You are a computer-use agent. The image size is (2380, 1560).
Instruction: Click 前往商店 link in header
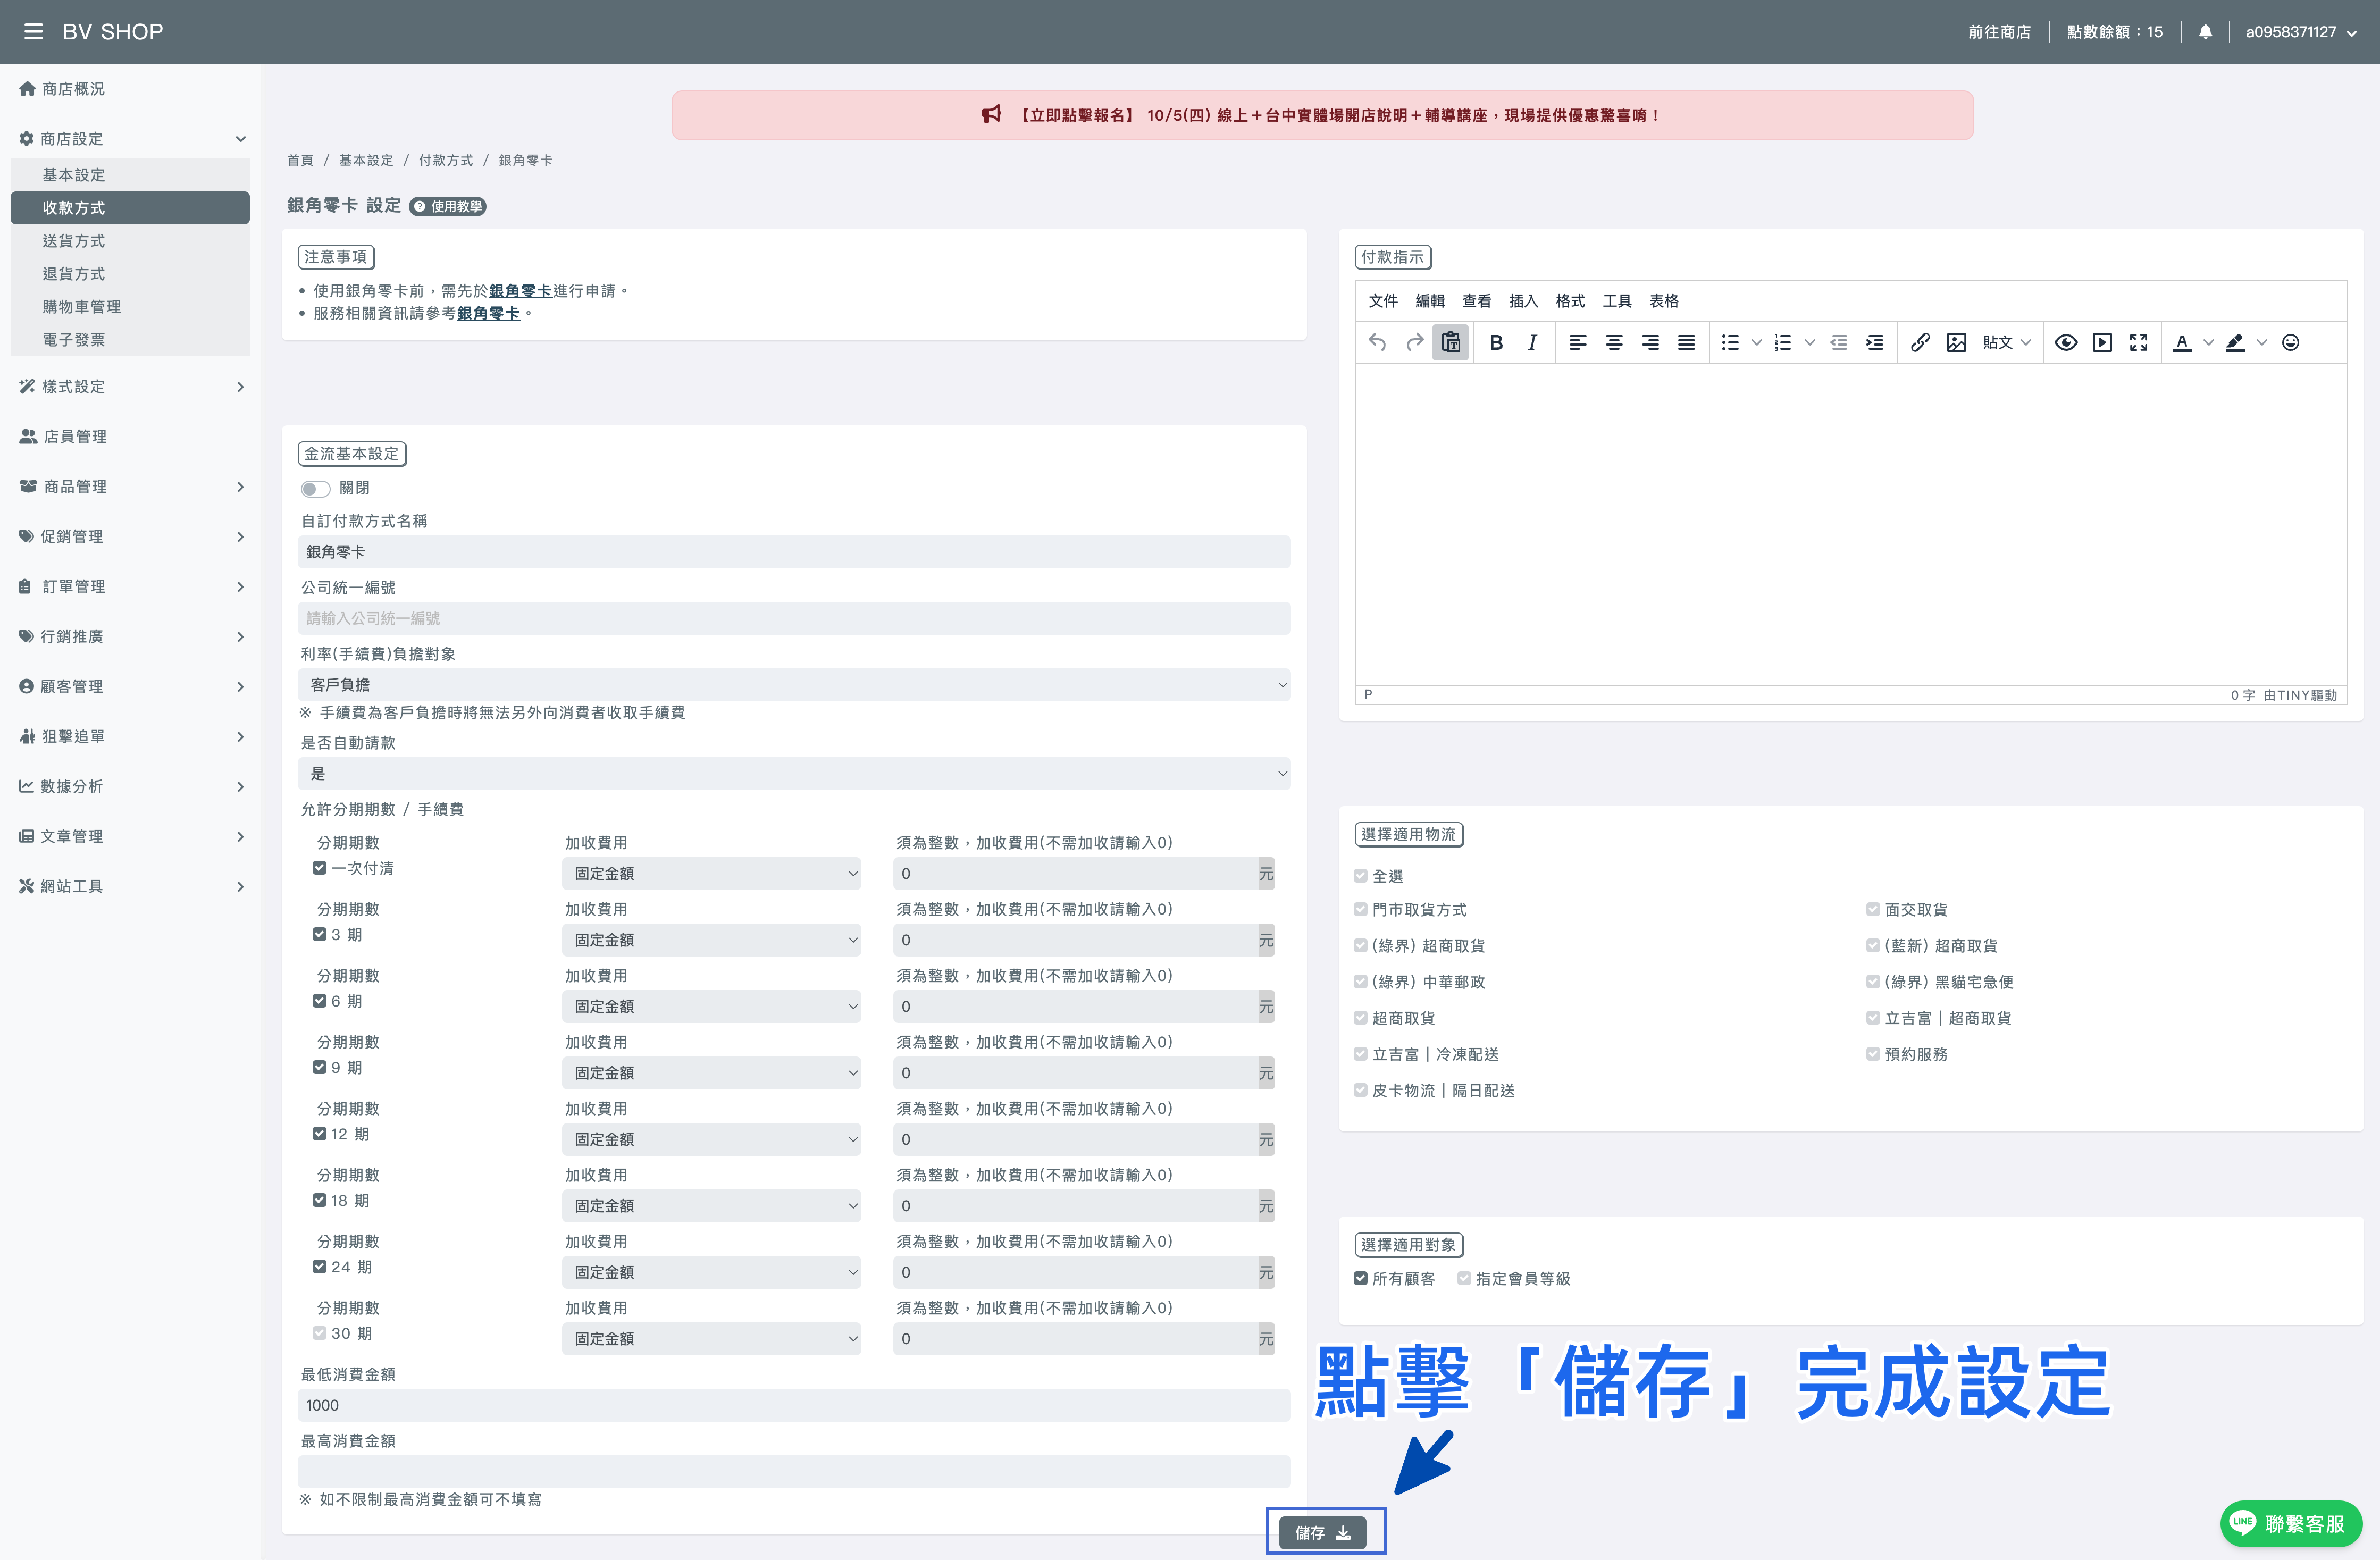pyautogui.click(x=1999, y=32)
